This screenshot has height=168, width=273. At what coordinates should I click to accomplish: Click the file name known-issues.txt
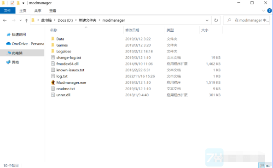[x=70, y=70]
